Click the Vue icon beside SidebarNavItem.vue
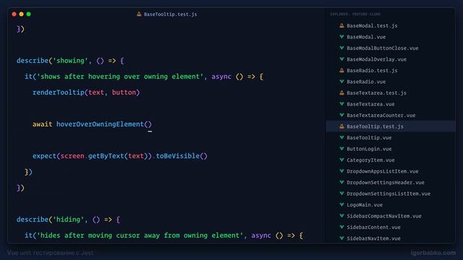This screenshot has height=260, width=463. [x=341, y=238]
